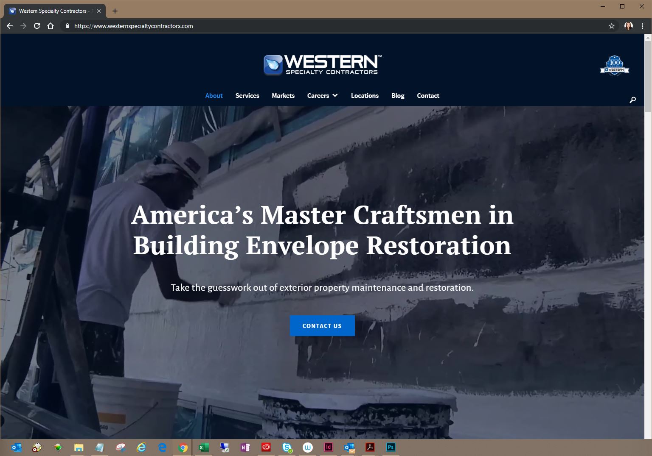Select Services in the navigation bar

pyautogui.click(x=247, y=96)
